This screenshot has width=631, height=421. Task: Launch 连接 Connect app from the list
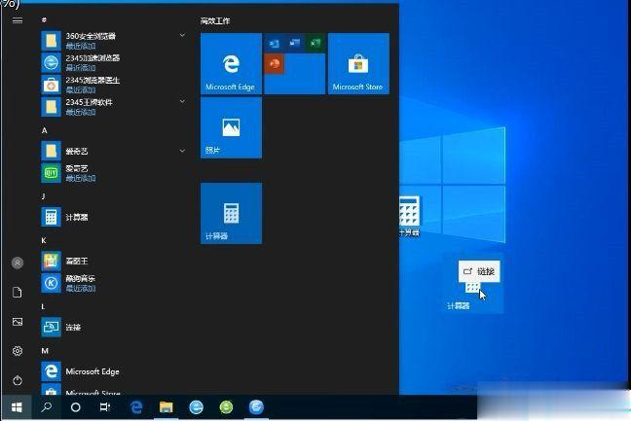(114, 328)
